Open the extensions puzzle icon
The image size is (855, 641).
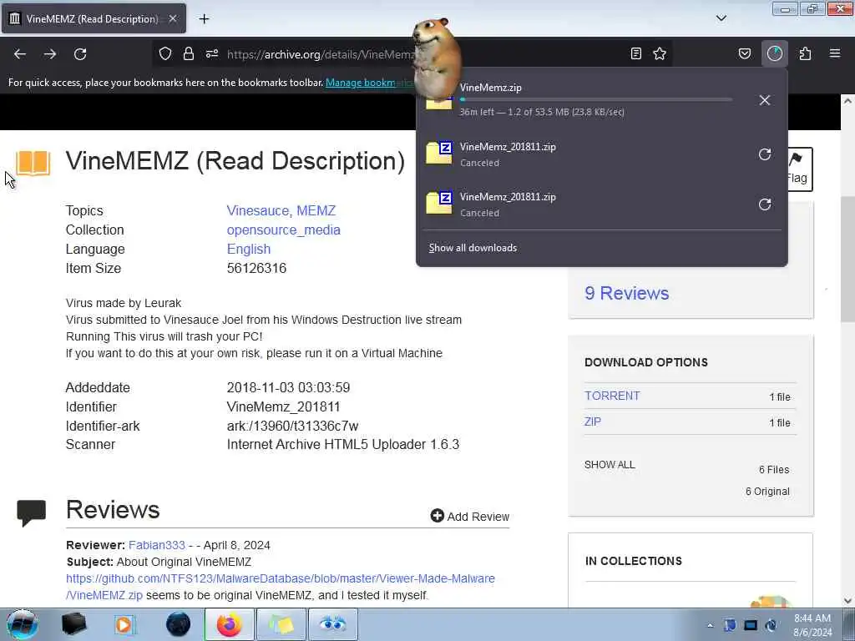coord(805,53)
